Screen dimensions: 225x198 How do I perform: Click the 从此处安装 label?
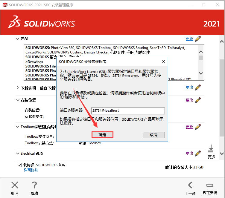click(x=34, y=116)
